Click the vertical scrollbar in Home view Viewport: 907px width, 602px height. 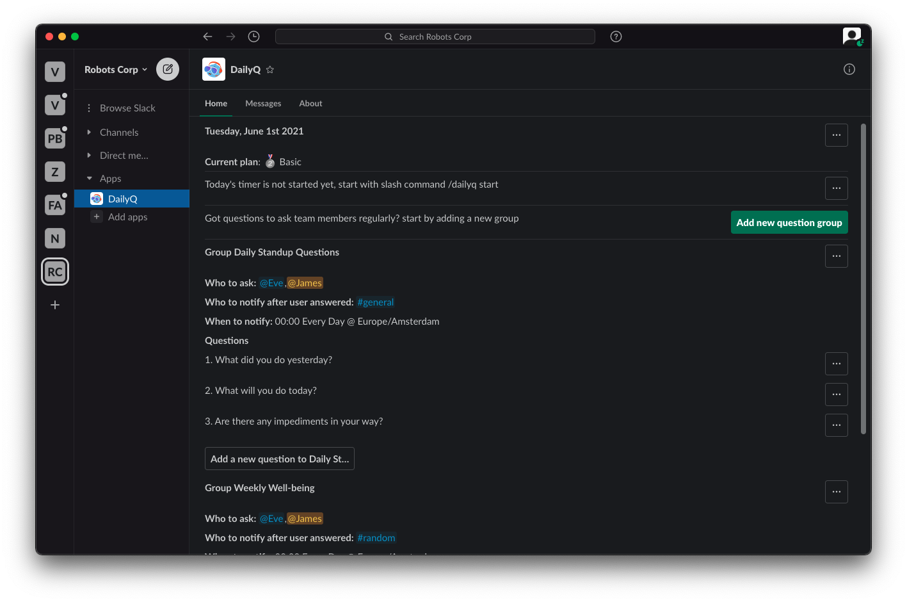(x=863, y=279)
